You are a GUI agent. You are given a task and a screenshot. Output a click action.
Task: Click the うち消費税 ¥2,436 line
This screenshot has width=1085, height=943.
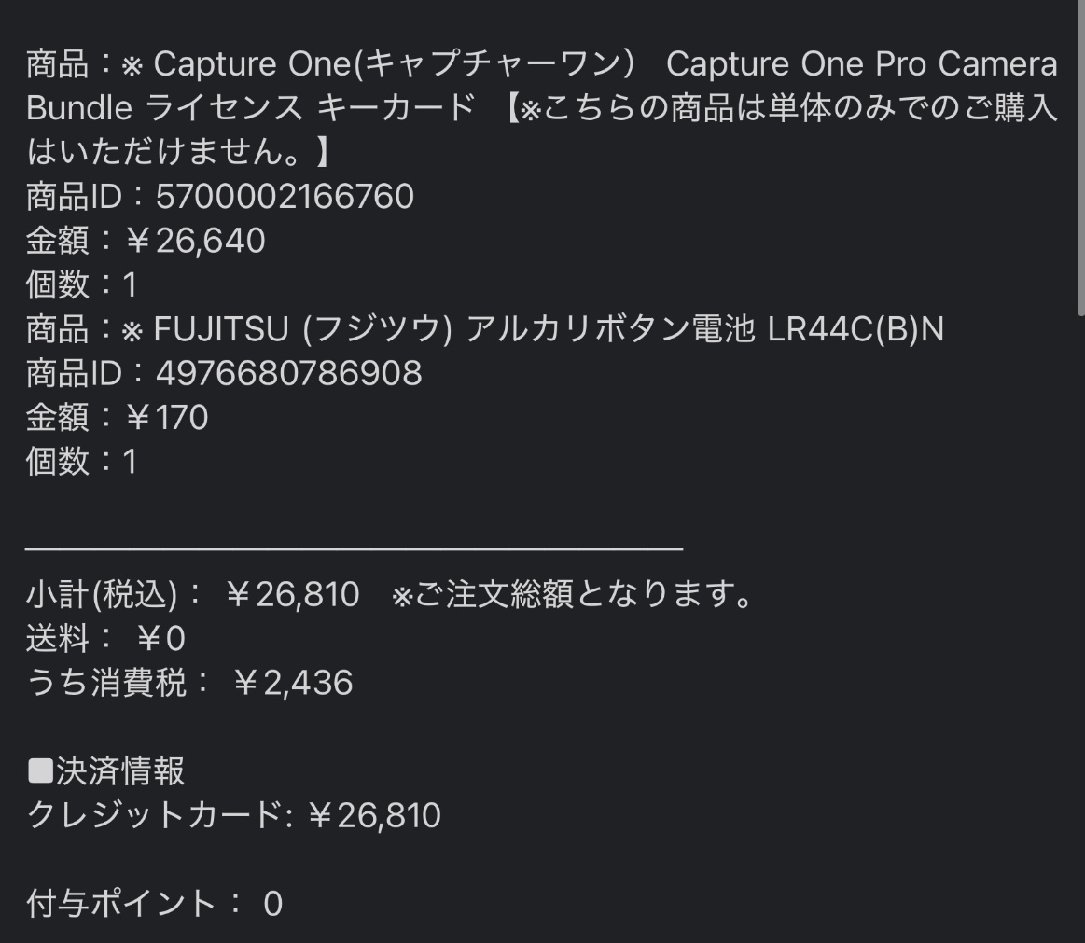point(190,683)
